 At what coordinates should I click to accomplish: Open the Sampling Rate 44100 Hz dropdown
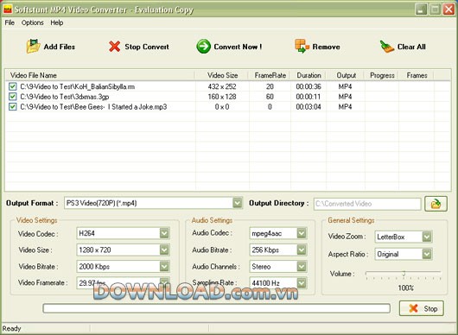302,283
